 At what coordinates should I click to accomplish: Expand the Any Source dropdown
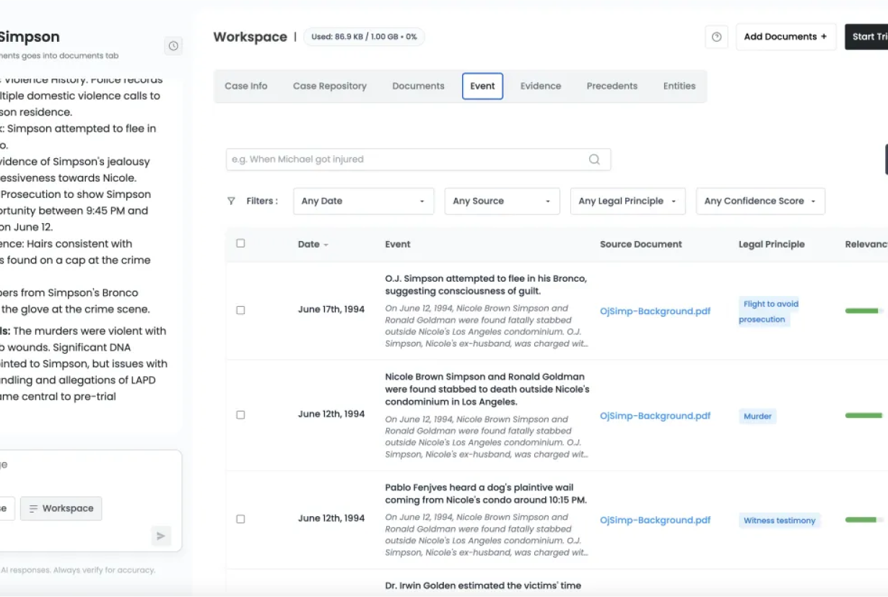(x=501, y=201)
